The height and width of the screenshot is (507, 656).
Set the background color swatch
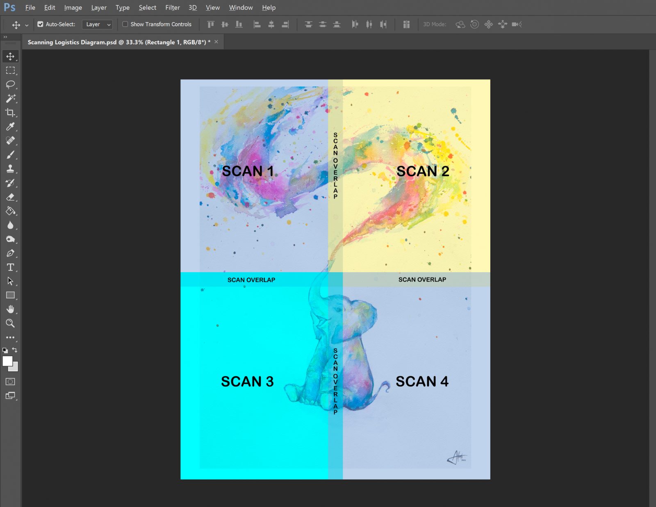tap(15, 368)
